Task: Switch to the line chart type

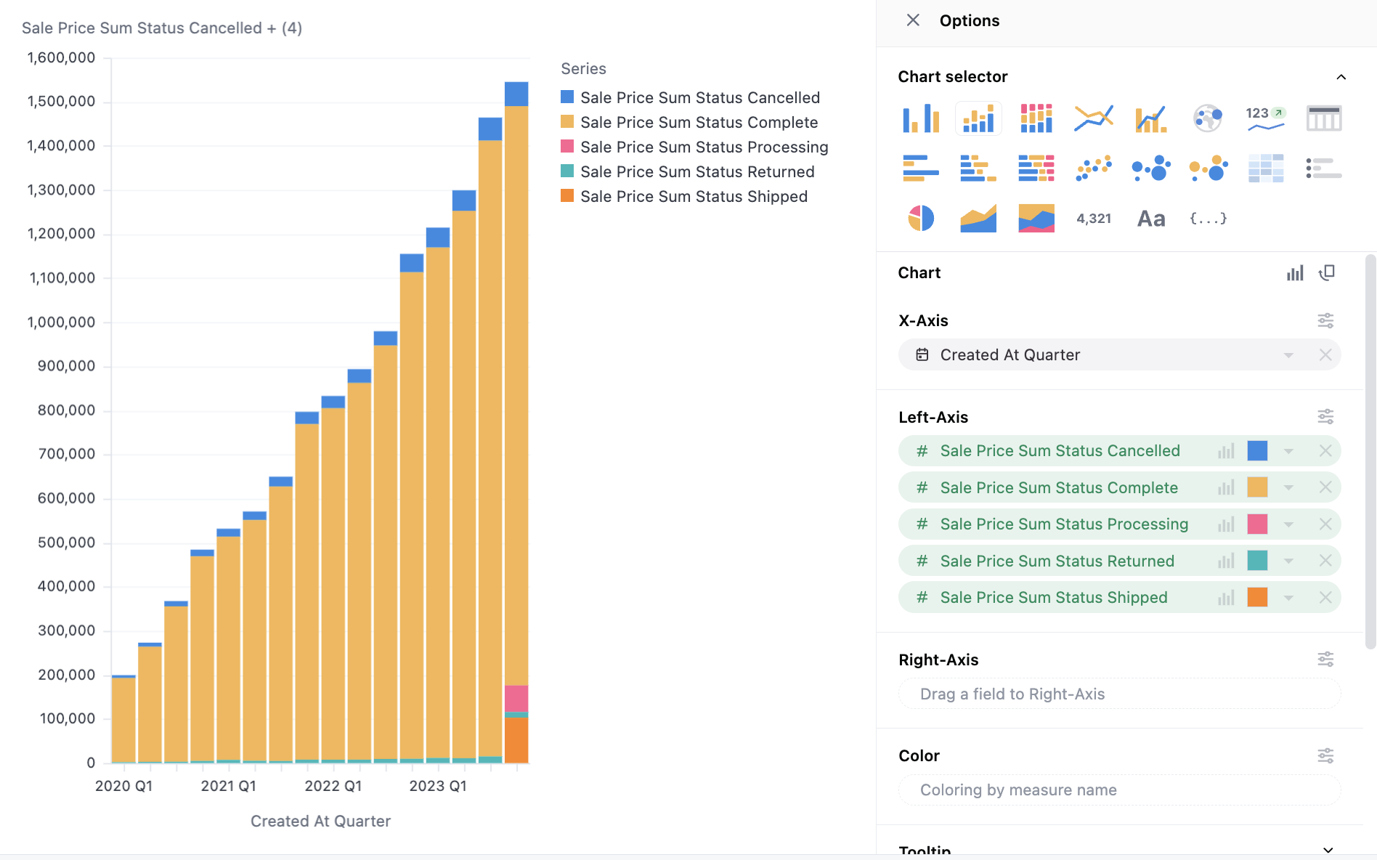Action: (x=1092, y=118)
